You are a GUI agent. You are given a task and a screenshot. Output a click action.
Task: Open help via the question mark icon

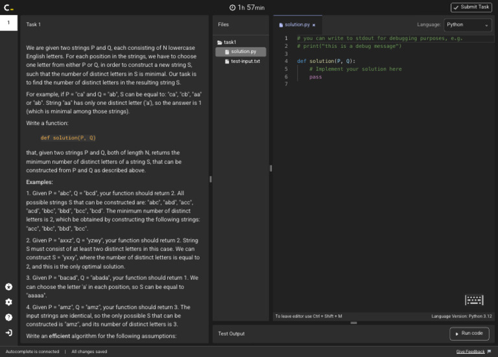coord(8,317)
